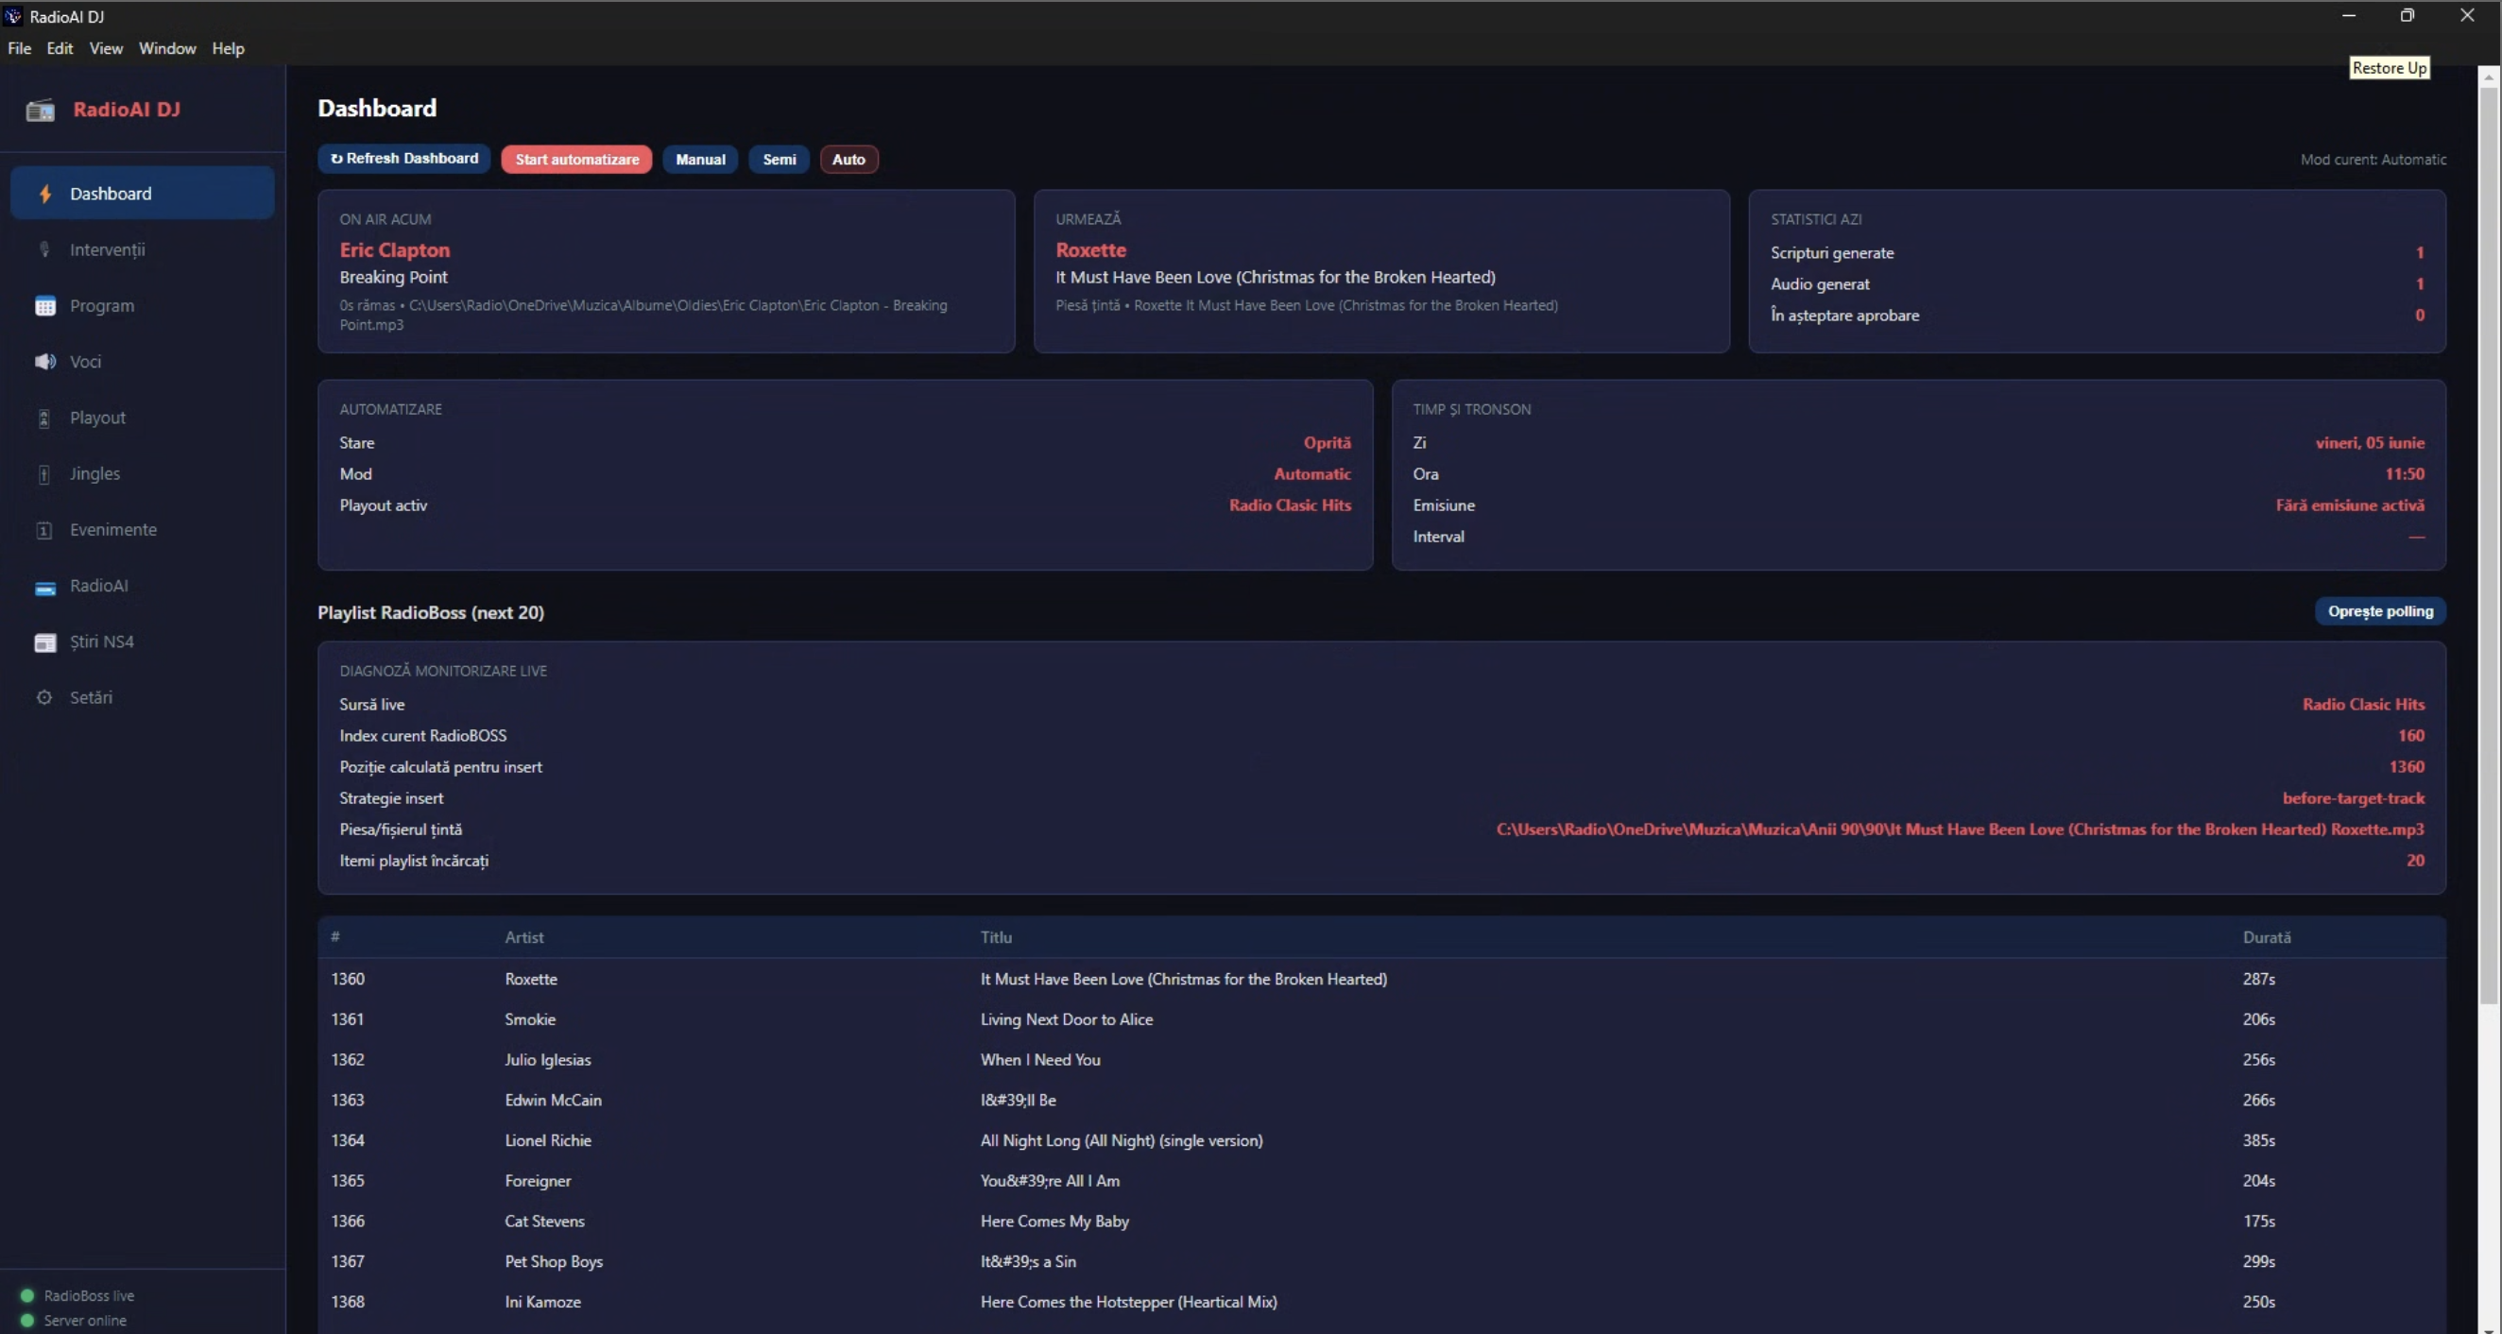Open the Intervenții section
The width and height of the screenshot is (2502, 1334).
[143, 249]
